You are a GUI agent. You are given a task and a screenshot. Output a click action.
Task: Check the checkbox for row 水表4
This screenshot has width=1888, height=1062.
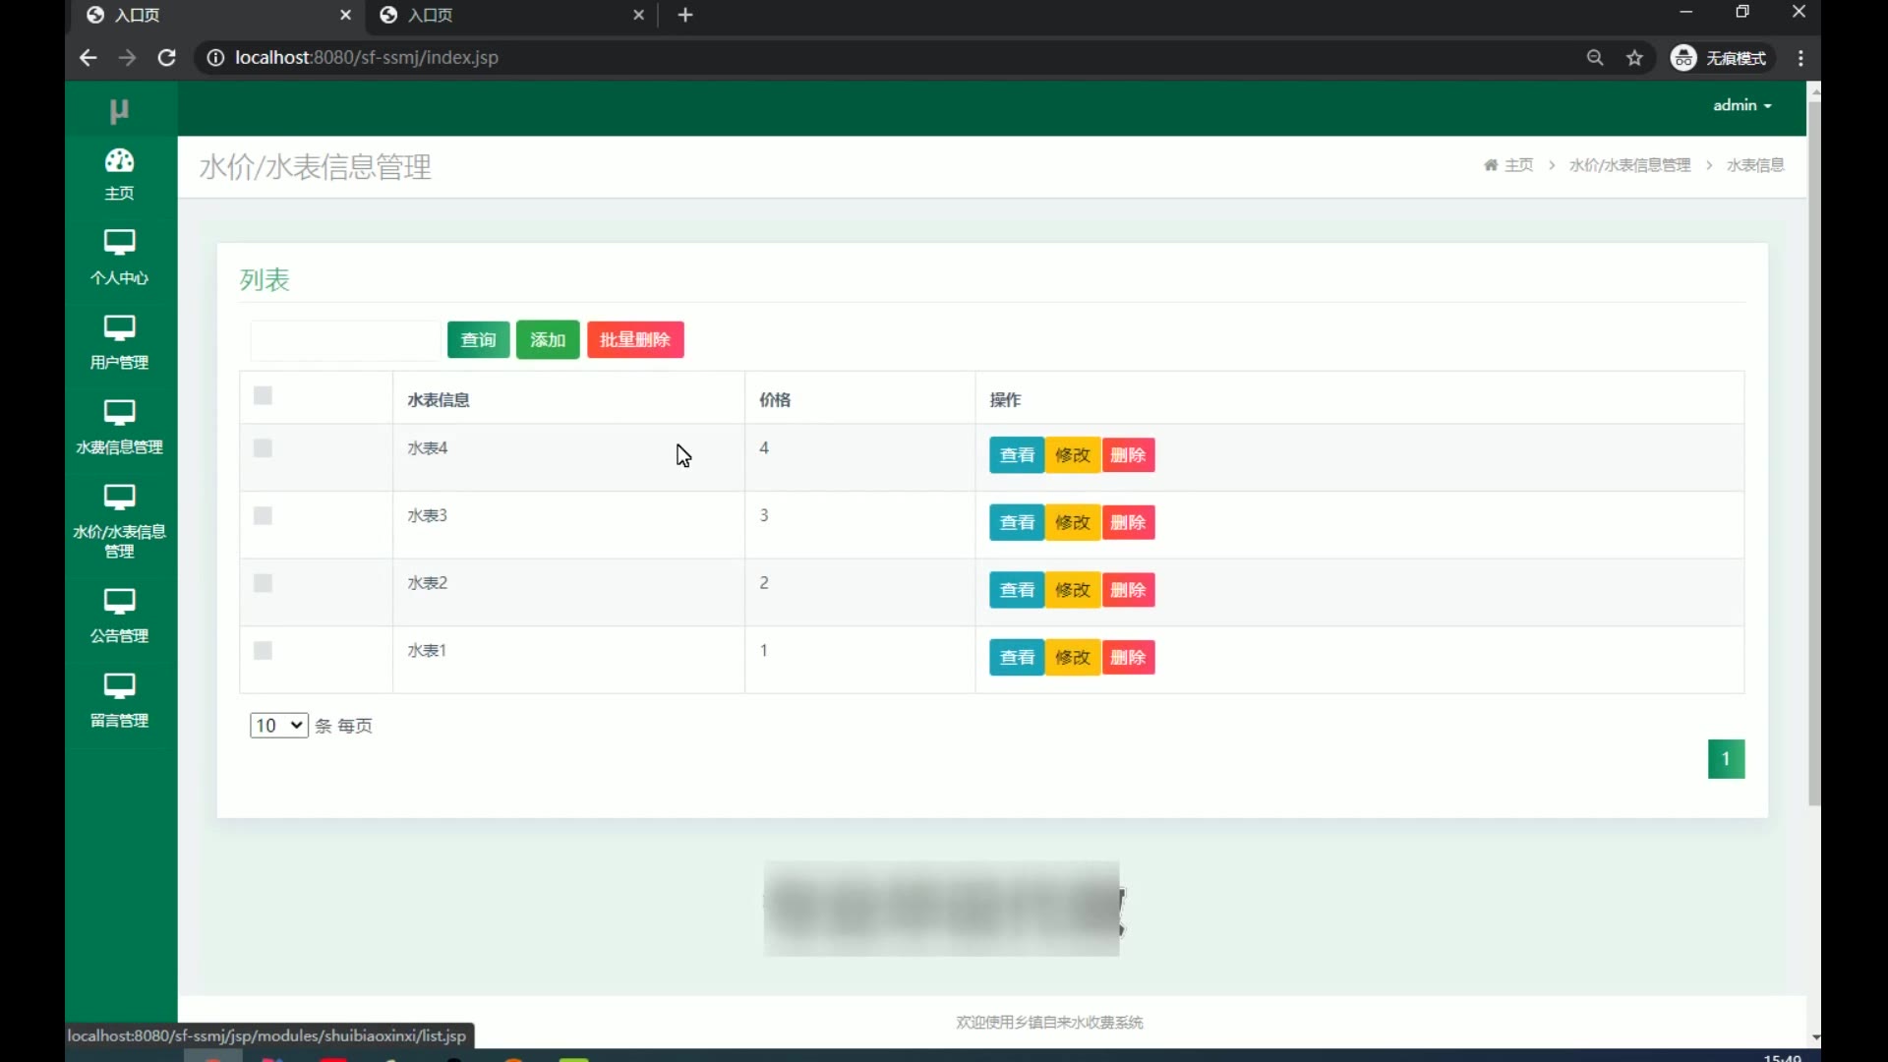pyautogui.click(x=263, y=448)
